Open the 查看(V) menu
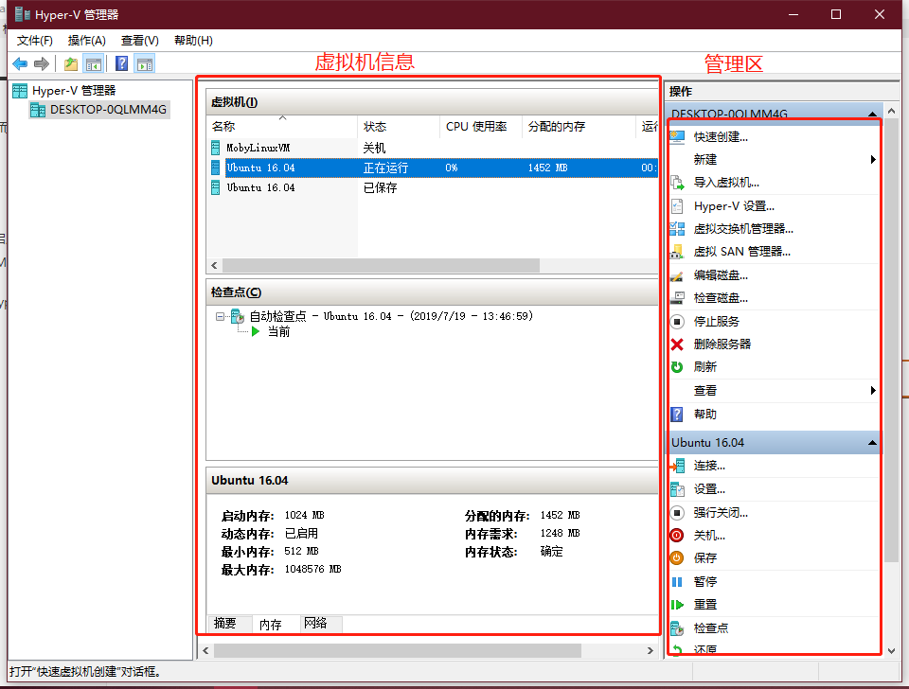This screenshot has height=689, width=909. pyautogui.click(x=140, y=41)
